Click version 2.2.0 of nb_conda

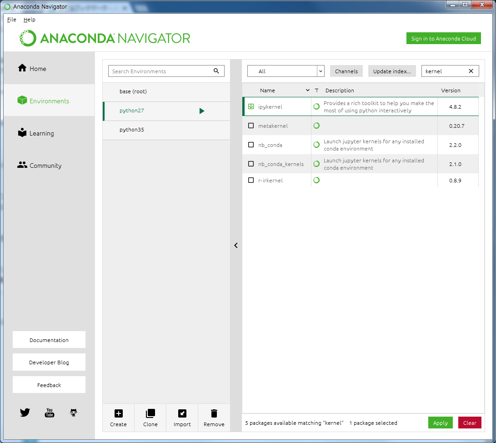(455, 145)
